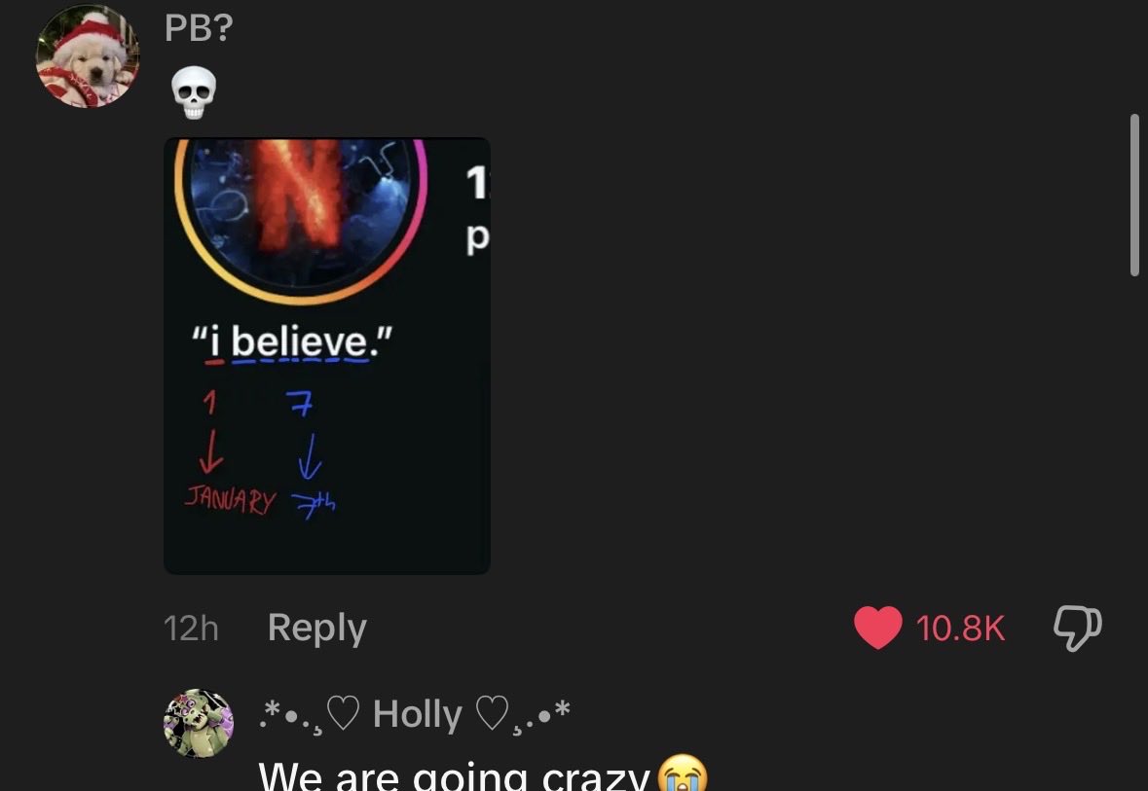Tap the crying emoji in Holly's reply
The height and width of the screenshot is (791, 1148).
click(x=683, y=773)
